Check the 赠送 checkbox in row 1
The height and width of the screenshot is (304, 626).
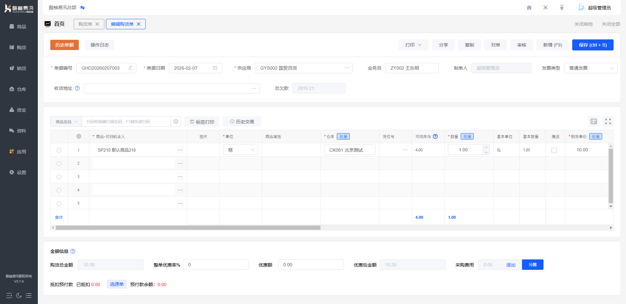(554, 150)
